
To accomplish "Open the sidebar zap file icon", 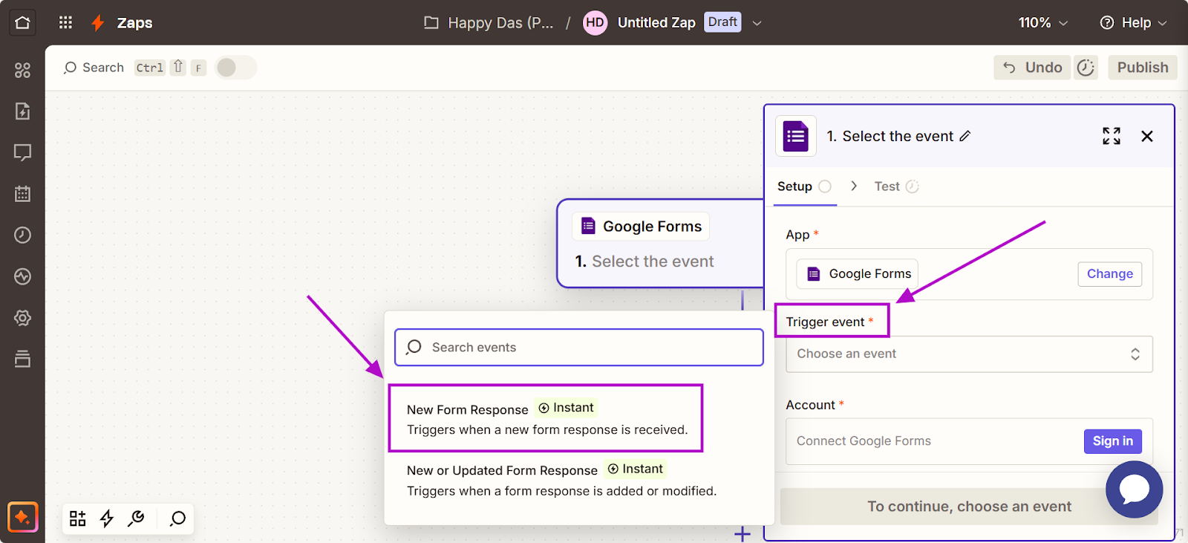I will 22,111.
